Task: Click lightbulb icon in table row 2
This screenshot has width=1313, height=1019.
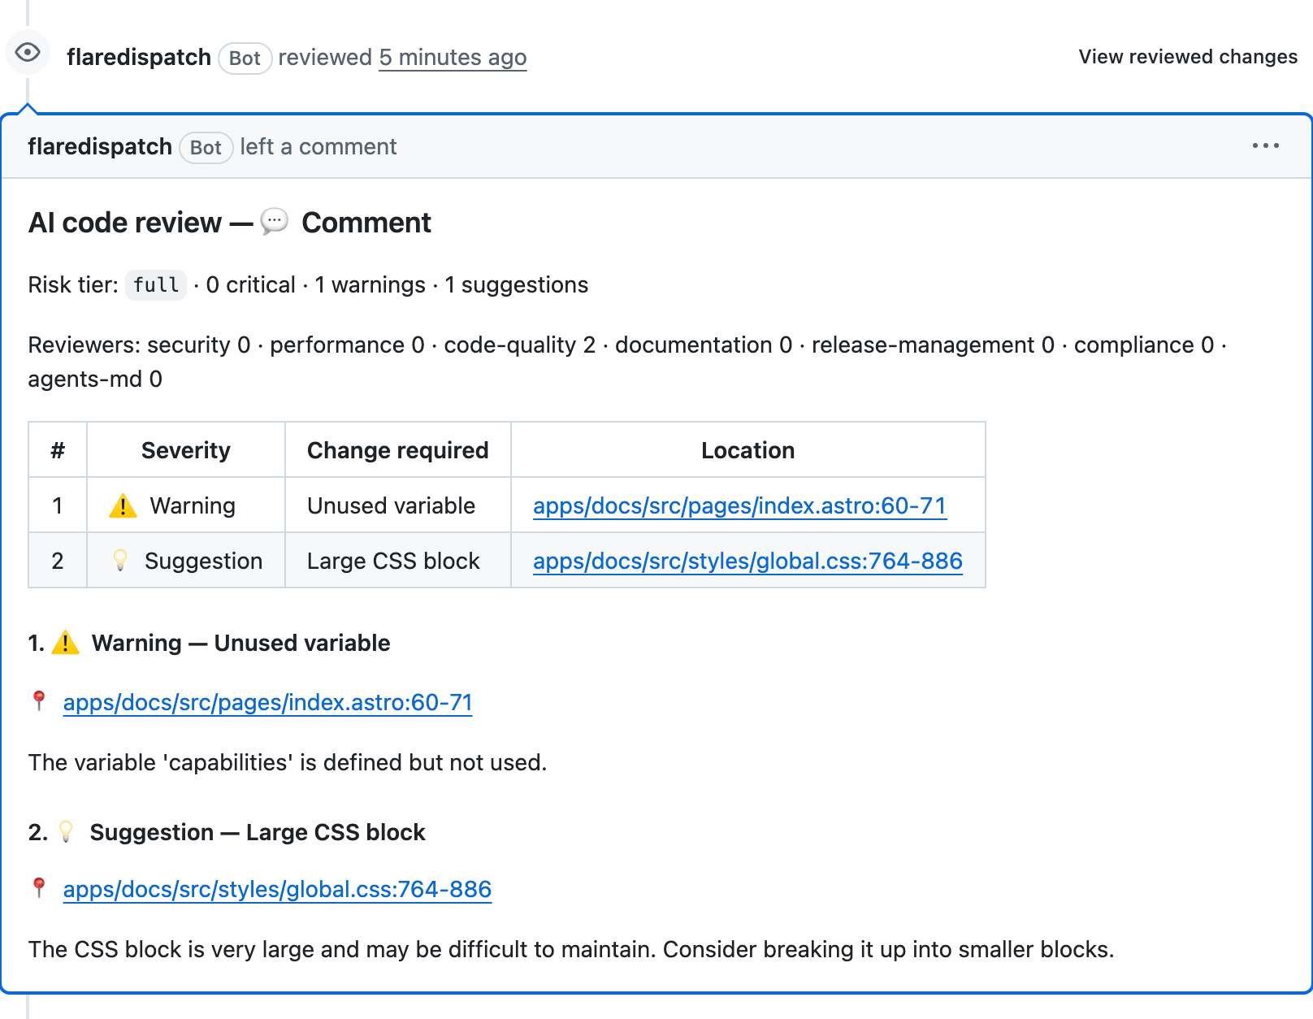Action: (120, 560)
